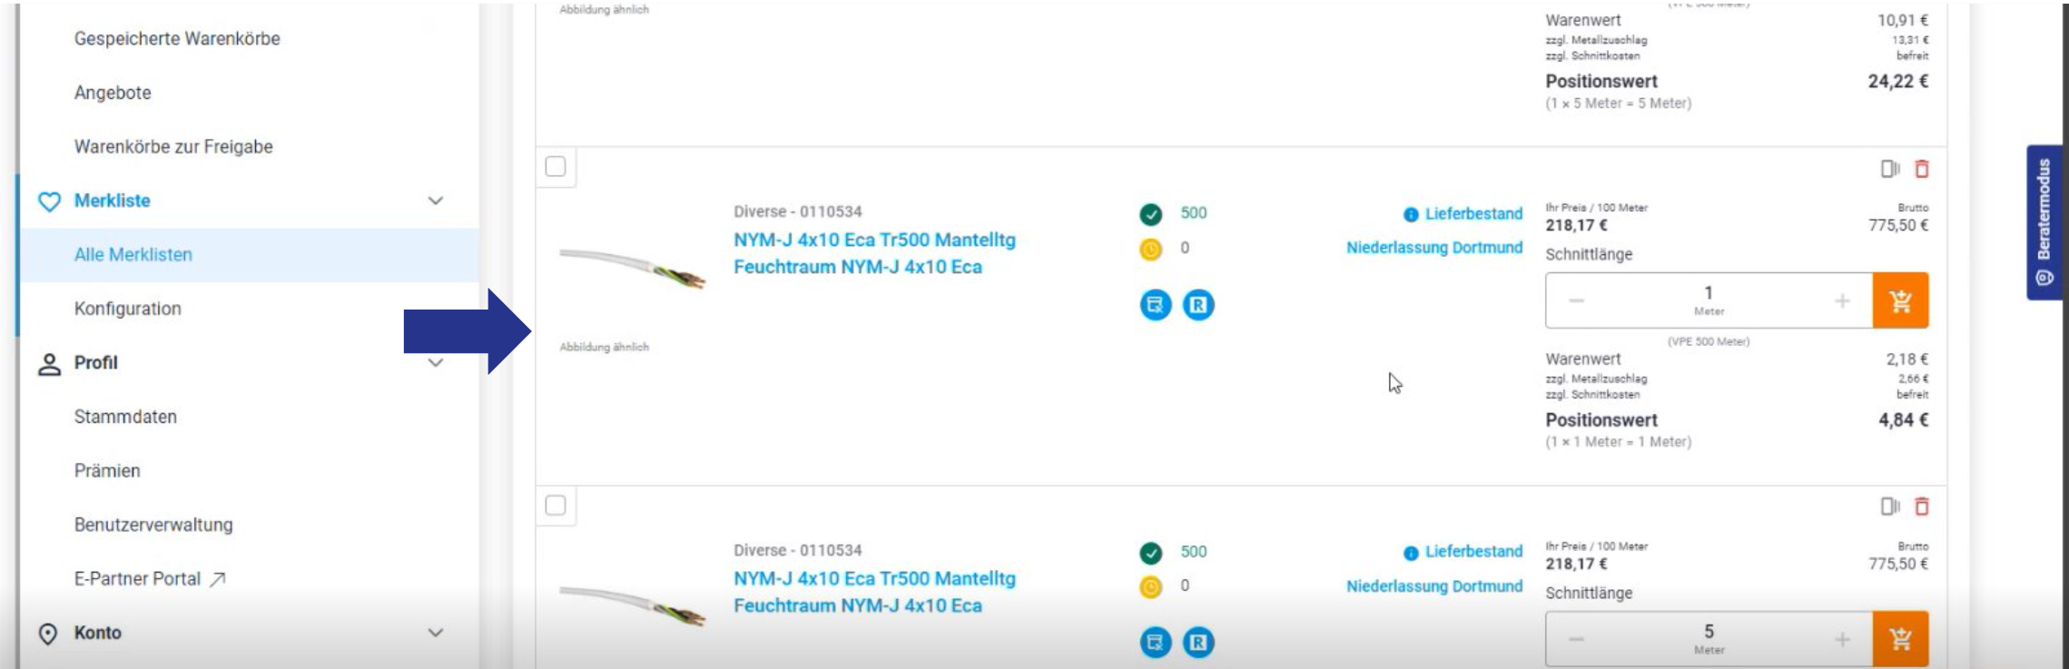Select stock value 500 in 1 Meter item
Screen dimensions: 2069x669
point(1194,213)
